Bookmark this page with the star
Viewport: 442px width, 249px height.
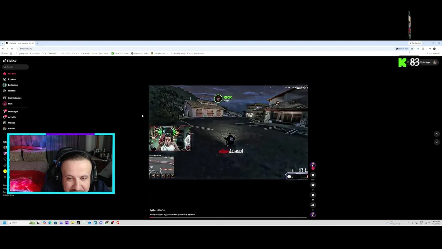tap(412, 49)
